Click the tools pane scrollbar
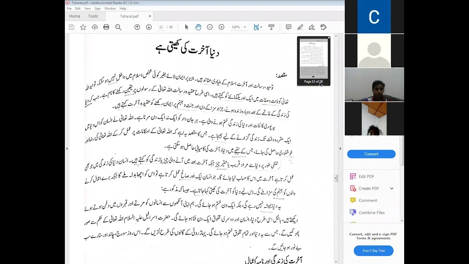The image size is (469, 264). click(x=402, y=150)
